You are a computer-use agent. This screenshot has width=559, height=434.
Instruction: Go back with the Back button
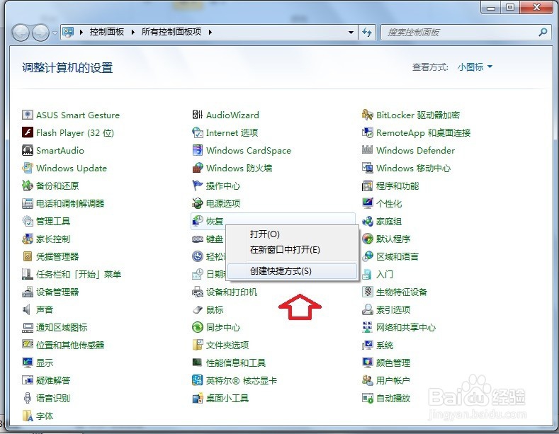pos(21,33)
